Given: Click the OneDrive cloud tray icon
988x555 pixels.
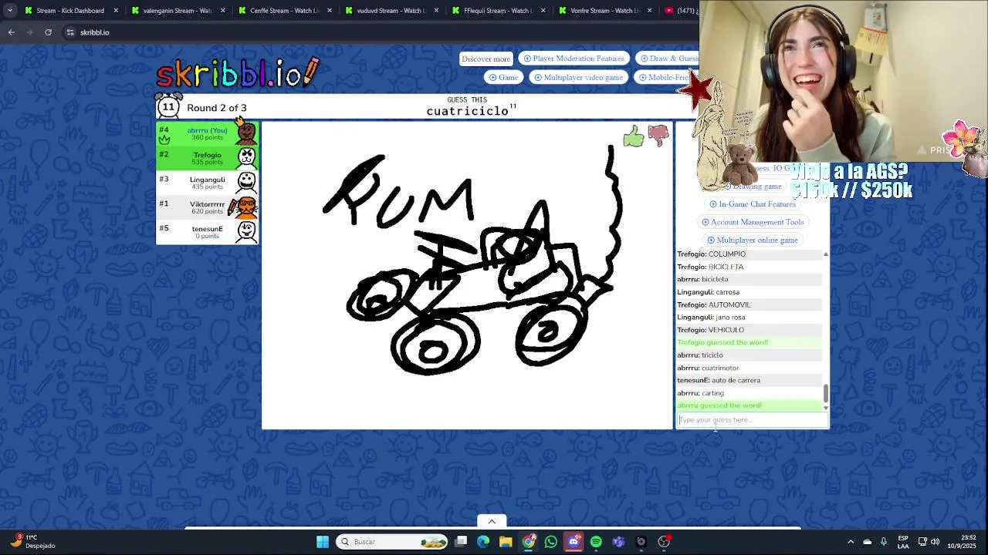Looking at the screenshot, I should [867, 542].
